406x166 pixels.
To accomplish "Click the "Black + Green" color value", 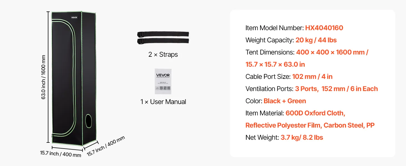I will 285,101.
